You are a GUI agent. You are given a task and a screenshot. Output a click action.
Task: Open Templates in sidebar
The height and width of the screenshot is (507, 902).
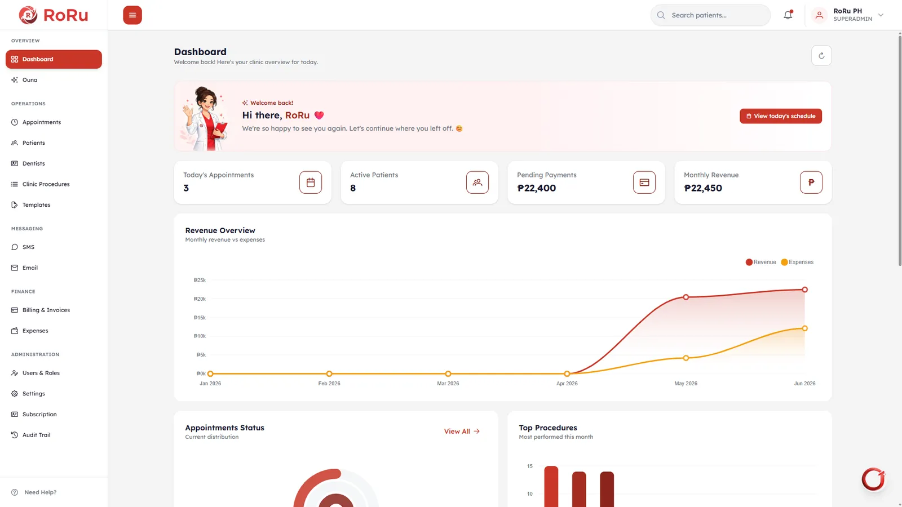[x=54, y=205]
